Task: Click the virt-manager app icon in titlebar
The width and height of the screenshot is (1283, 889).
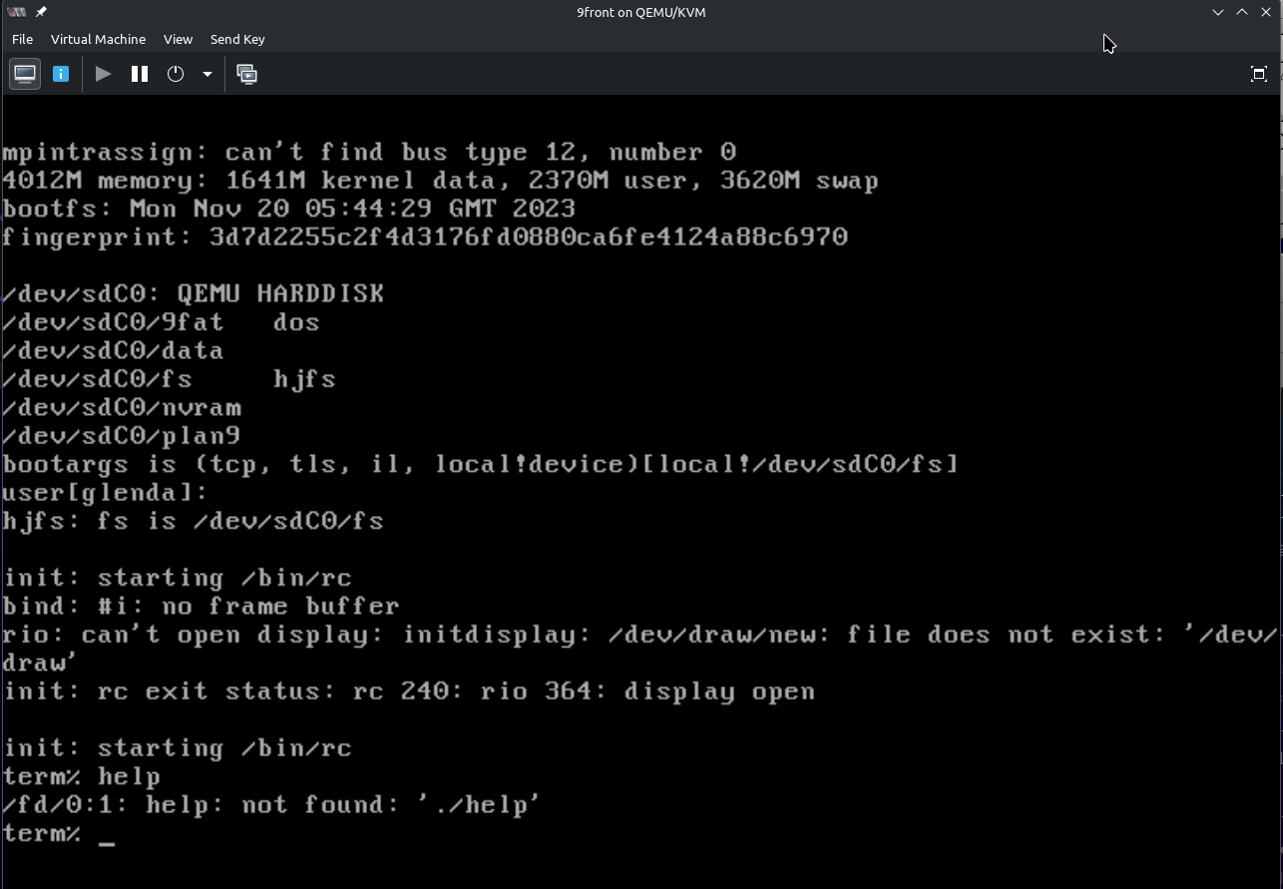Action: [16, 12]
